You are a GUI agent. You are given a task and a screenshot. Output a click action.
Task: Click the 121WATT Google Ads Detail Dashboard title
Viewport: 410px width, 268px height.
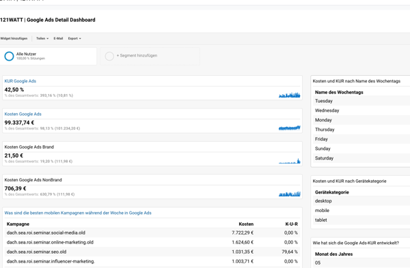coord(48,20)
